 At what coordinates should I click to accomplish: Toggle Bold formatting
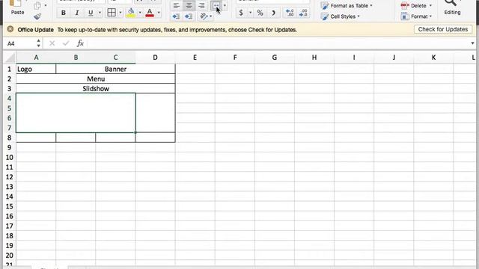[63, 13]
